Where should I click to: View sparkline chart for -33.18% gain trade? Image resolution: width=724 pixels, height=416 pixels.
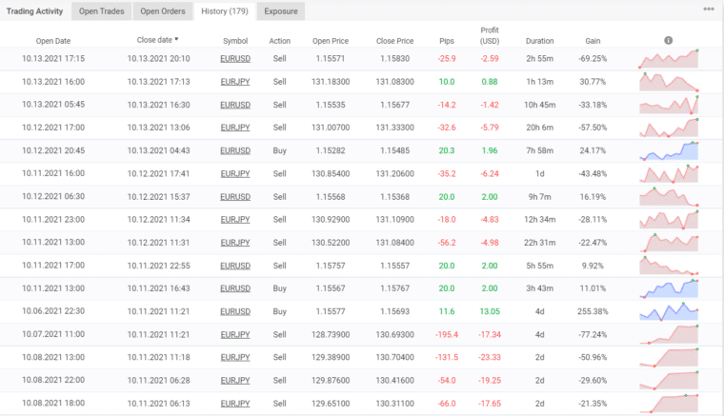[669, 105]
